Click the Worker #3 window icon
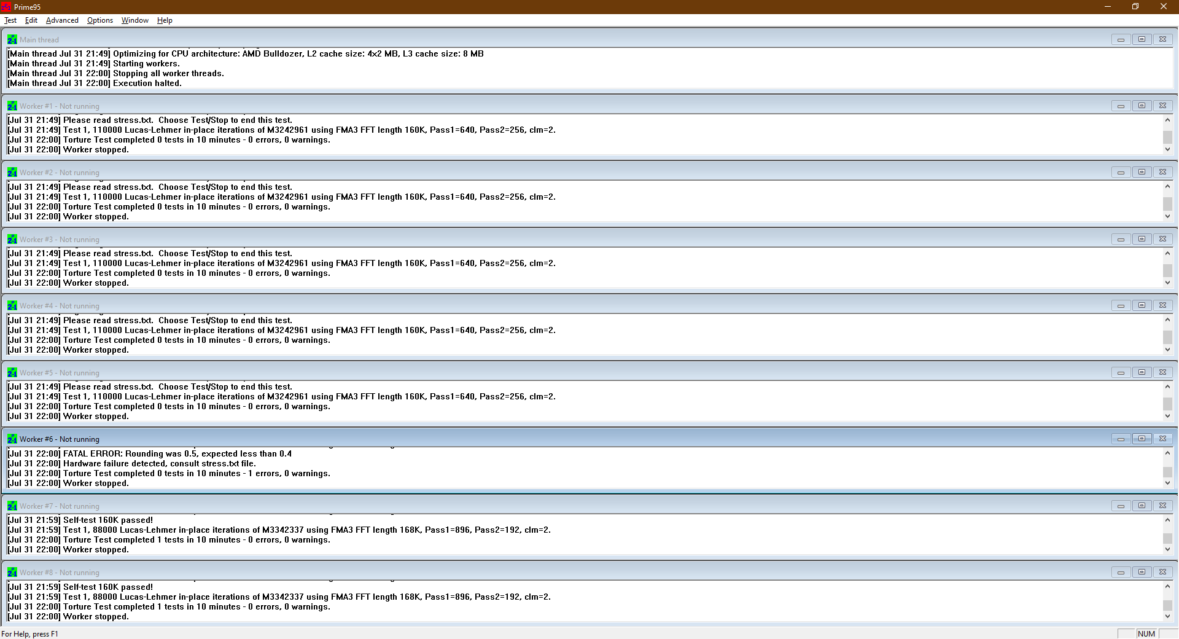Image resolution: width=1179 pixels, height=639 pixels. pyautogui.click(x=12, y=239)
